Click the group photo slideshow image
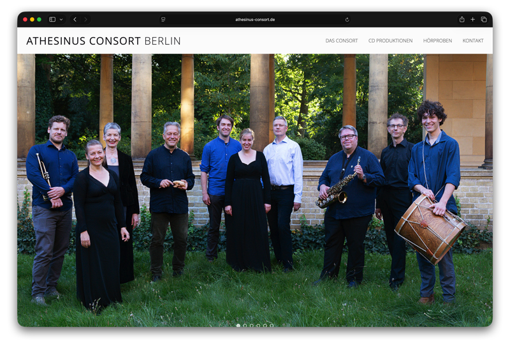Viewport: 510px width, 350px height. pos(255,190)
